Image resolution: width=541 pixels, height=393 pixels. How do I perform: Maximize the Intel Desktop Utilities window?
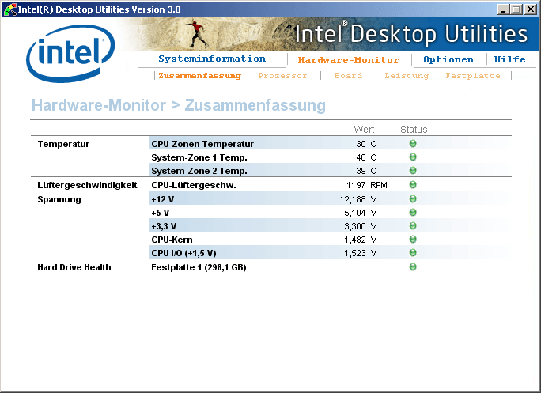(x=516, y=9)
